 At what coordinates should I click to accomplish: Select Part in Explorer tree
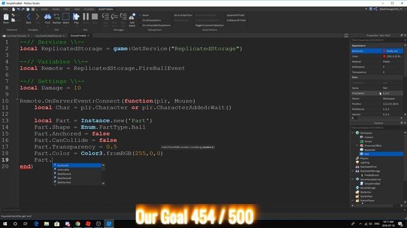pos(366,154)
